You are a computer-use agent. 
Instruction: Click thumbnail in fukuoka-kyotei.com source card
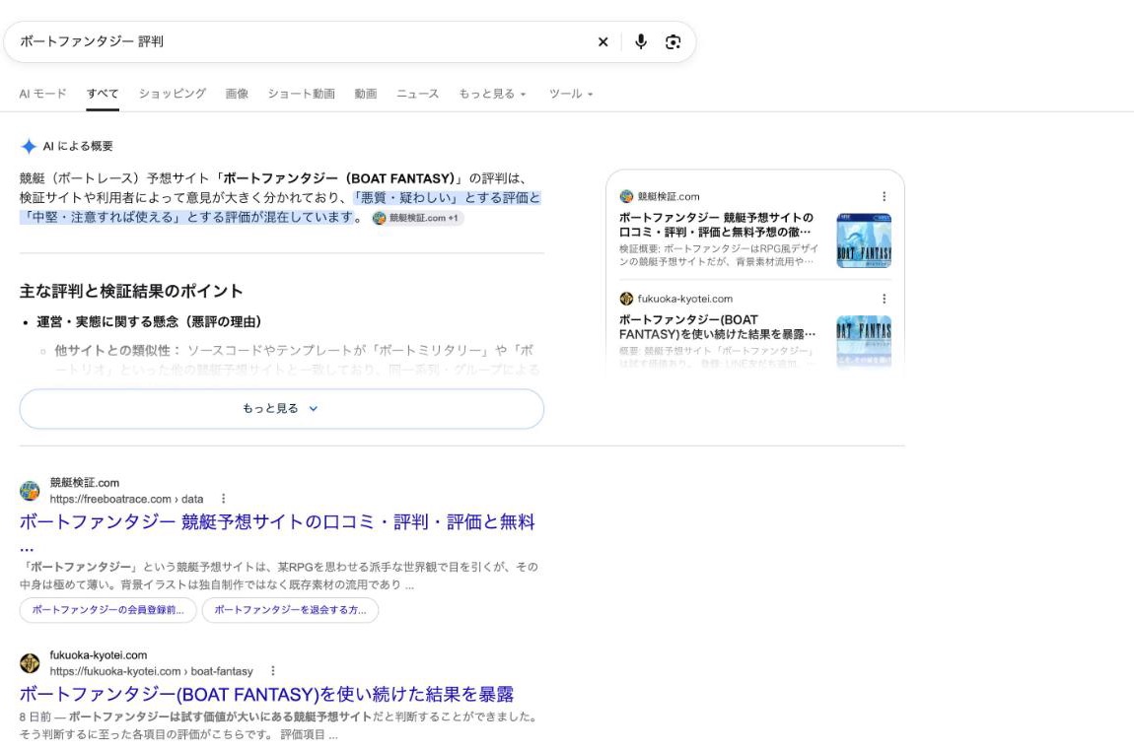864,341
